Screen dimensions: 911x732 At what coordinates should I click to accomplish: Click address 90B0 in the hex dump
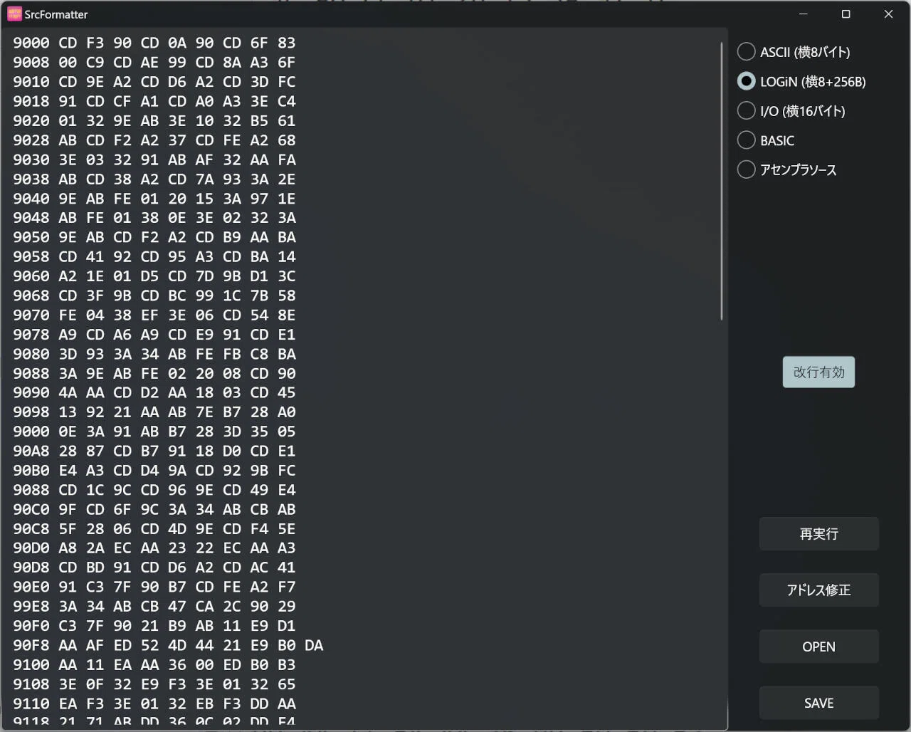click(31, 470)
